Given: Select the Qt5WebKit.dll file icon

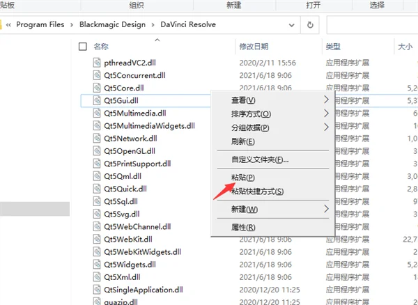Looking at the screenshot, I should click(x=97, y=239).
